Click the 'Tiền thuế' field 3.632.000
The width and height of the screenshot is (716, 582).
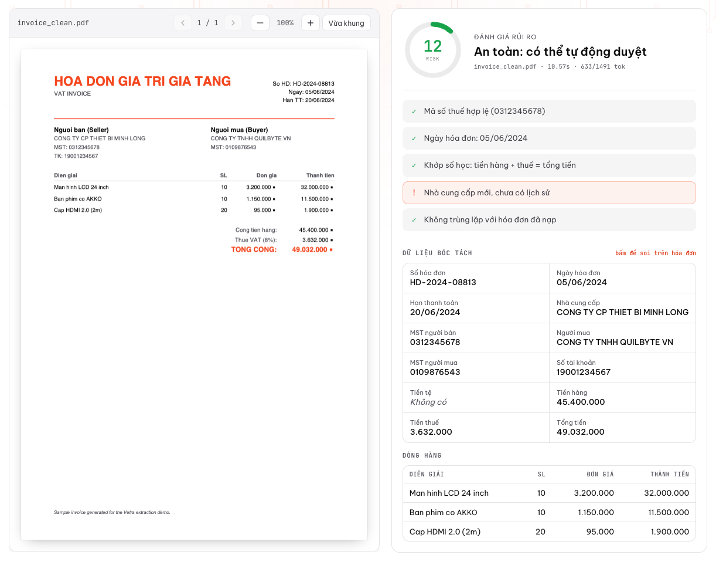[476, 428]
